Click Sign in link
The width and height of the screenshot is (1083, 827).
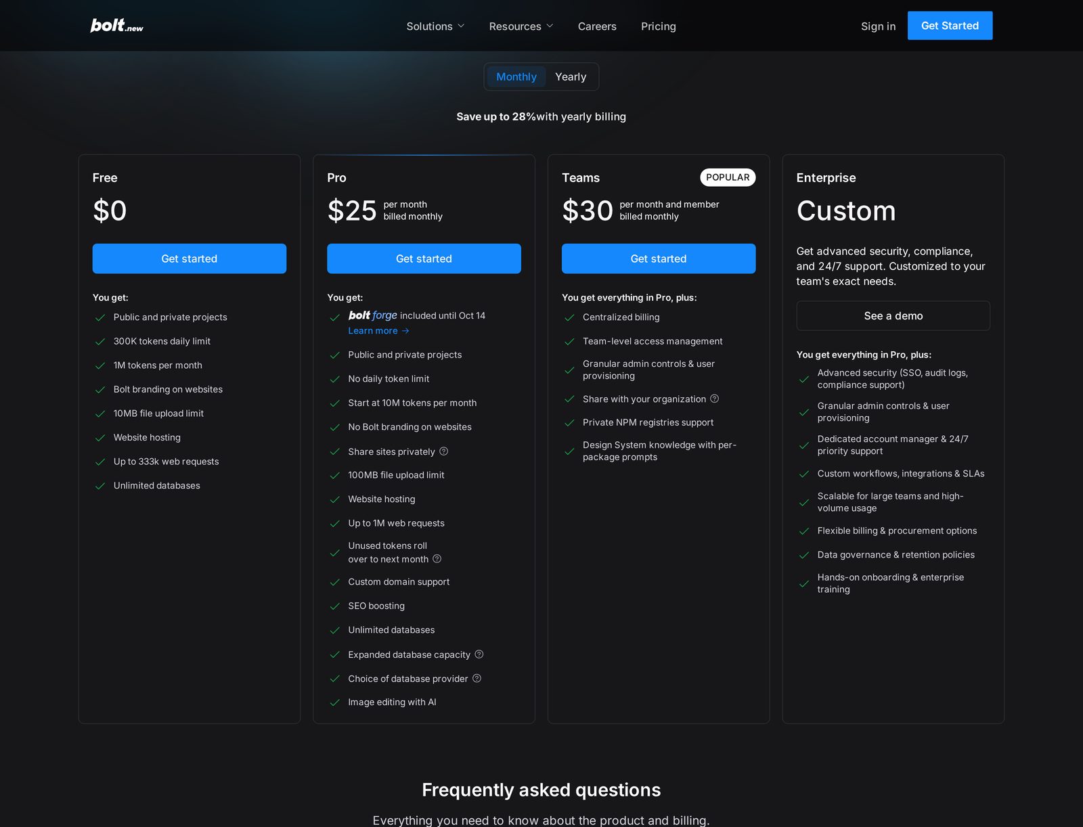tap(878, 26)
